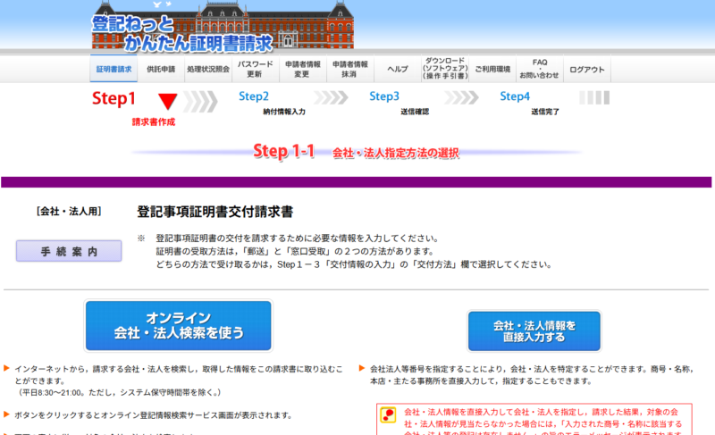Open FAQ・お問い合わせ page
The image size is (715, 435).
tap(540, 70)
